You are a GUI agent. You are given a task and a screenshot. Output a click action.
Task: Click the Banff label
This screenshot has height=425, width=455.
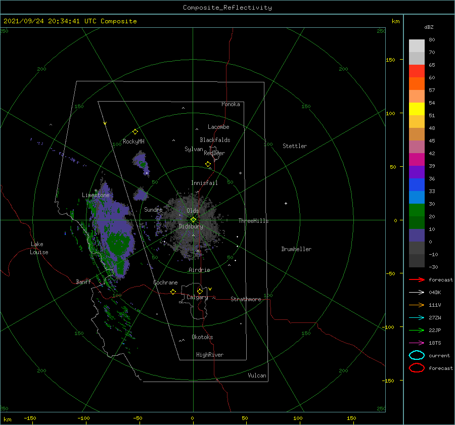click(83, 281)
